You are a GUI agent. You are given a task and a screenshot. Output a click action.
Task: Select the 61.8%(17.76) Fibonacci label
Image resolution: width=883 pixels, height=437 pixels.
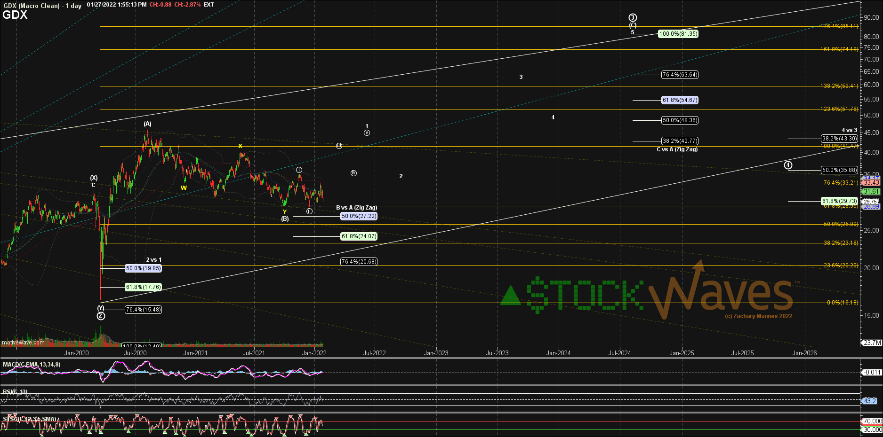pyautogui.click(x=143, y=287)
